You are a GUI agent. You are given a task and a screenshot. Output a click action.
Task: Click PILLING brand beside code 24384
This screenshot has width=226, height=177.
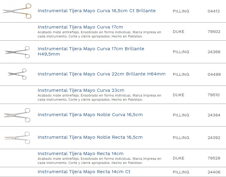[x=181, y=115]
